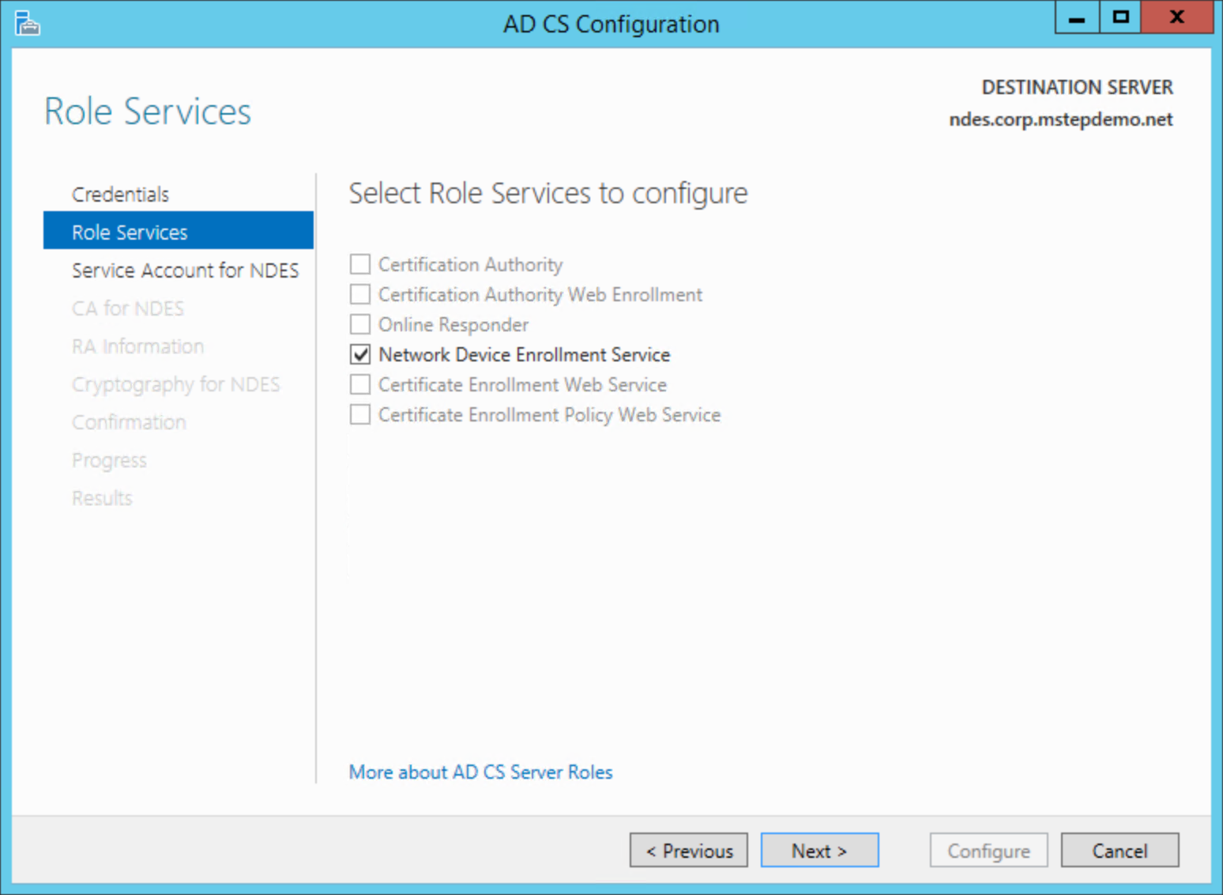Click the AD CS Configuration title bar icon
This screenshot has height=895, width=1223.
(27, 24)
